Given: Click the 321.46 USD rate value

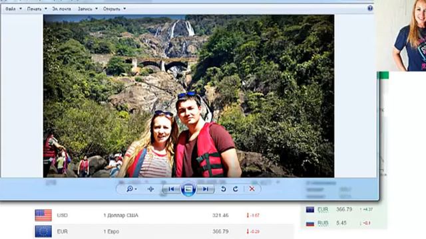Looking at the screenshot, I should (220, 215).
